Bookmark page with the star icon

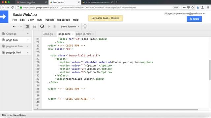(193, 8)
